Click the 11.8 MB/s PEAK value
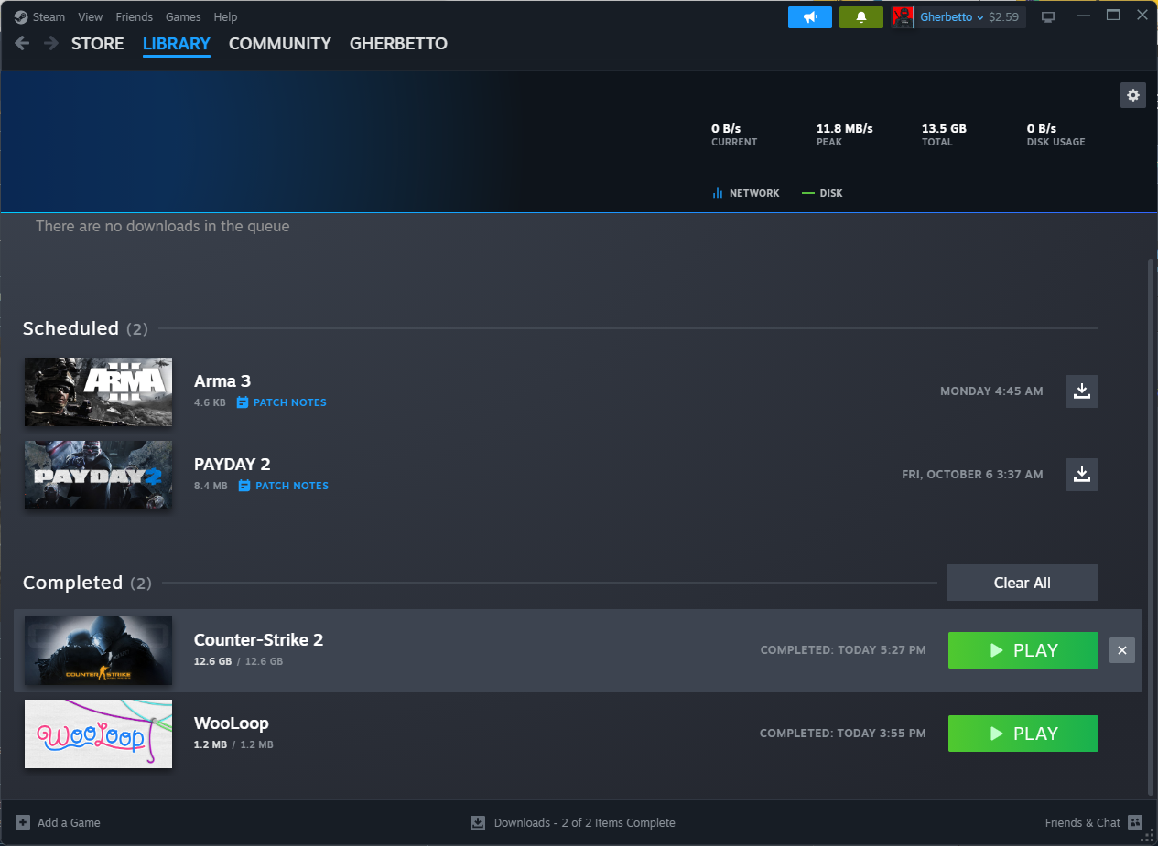 [845, 129]
